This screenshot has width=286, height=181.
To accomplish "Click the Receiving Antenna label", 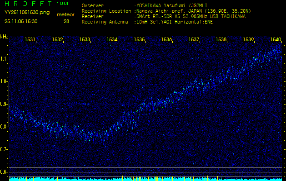I will coord(105,22).
